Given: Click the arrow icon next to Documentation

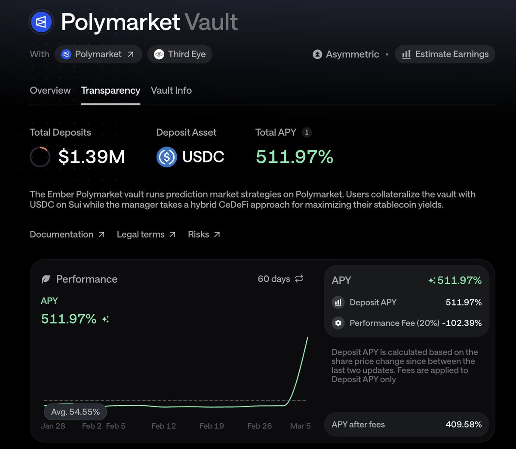Looking at the screenshot, I should pyautogui.click(x=101, y=235).
